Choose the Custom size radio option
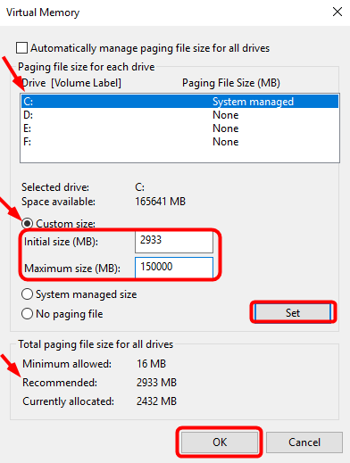 (27, 223)
